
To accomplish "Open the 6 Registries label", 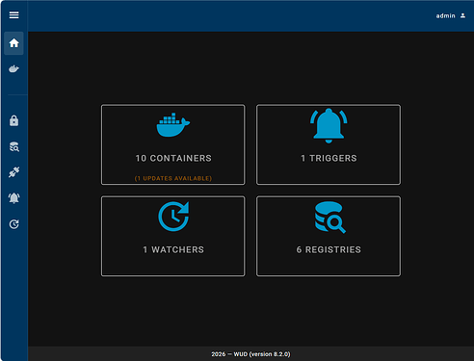I will [329, 249].
